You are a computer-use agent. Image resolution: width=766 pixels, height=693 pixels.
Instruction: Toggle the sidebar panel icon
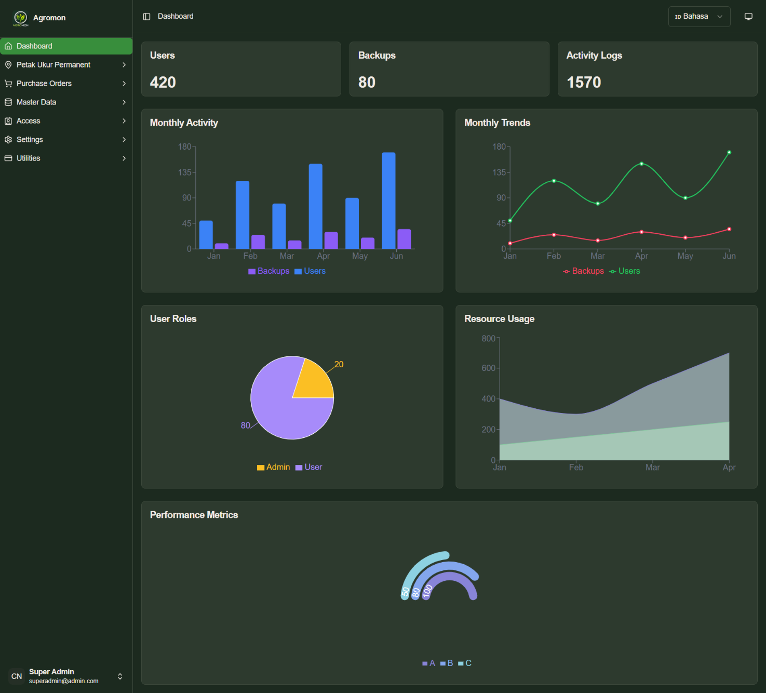pyautogui.click(x=146, y=17)
